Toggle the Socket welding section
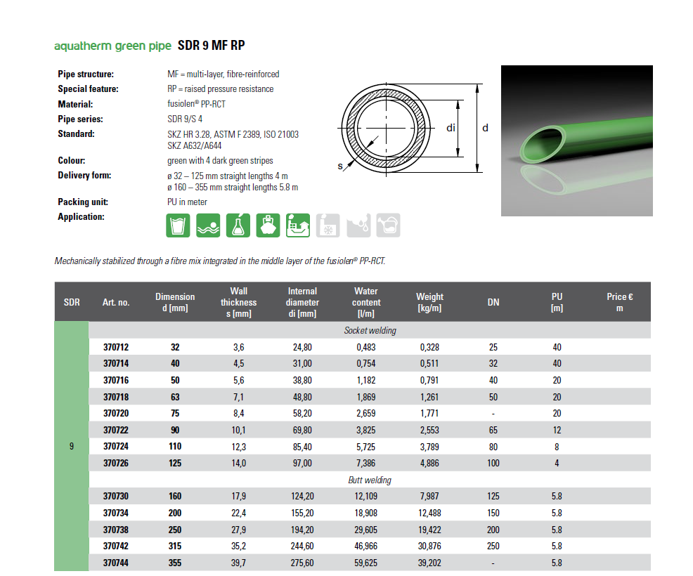 coord(373,330)
